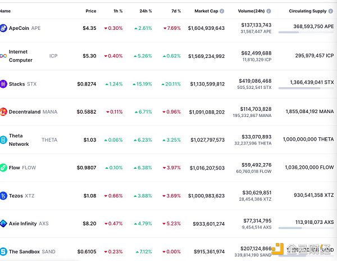
Task: Select the blue Tezos logo icon
Action: [3, 196]
